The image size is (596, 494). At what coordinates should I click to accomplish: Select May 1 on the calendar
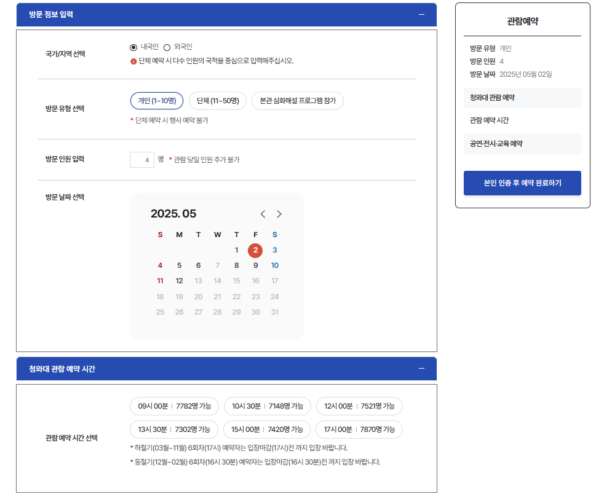tap(236, 250)
